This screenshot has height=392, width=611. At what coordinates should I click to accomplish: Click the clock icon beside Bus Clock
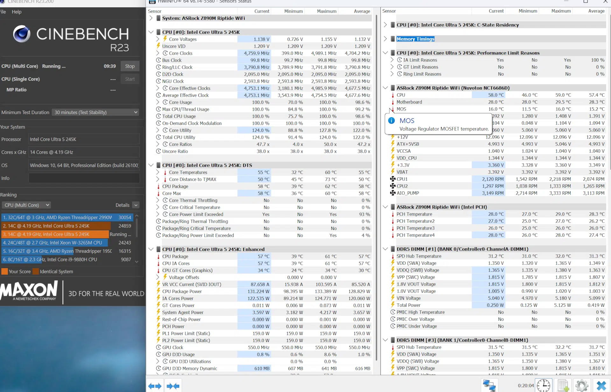tap(158, 60)
